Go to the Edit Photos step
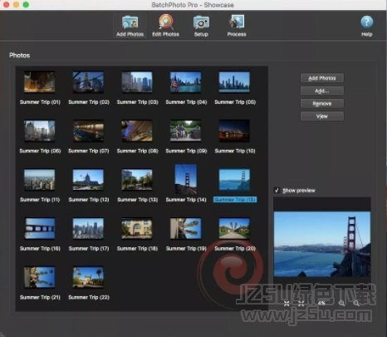The width and height of the screenshot is (387, 337). [165, 26]
